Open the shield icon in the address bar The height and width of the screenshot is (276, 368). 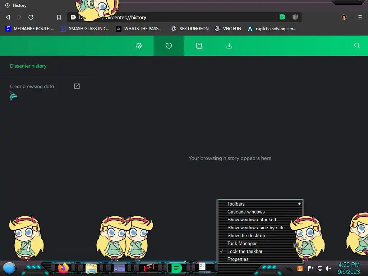(295, 17)
